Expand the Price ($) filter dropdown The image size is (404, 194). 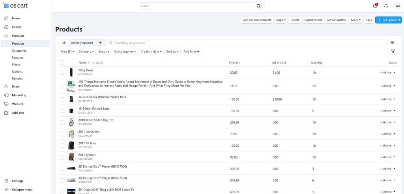67,52
